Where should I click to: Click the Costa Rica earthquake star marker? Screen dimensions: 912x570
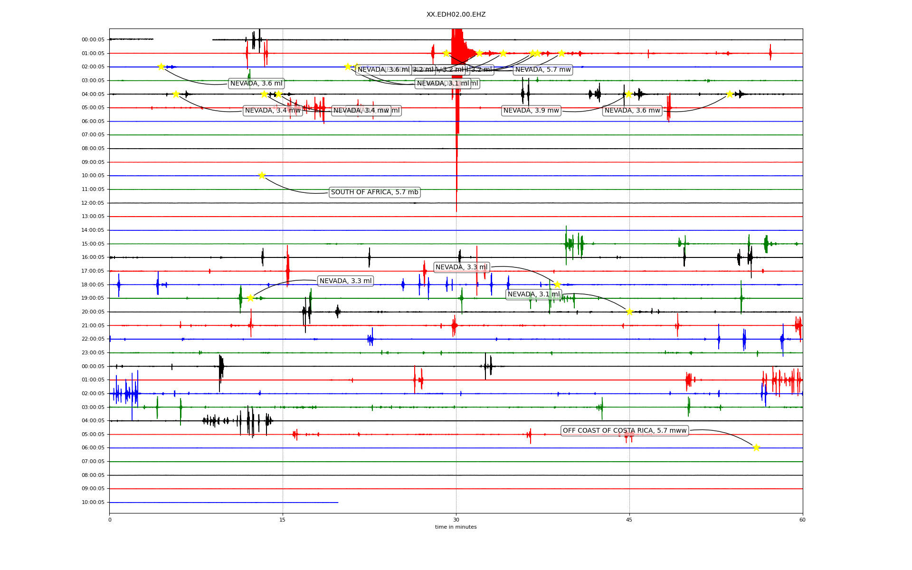coord(756,447)
